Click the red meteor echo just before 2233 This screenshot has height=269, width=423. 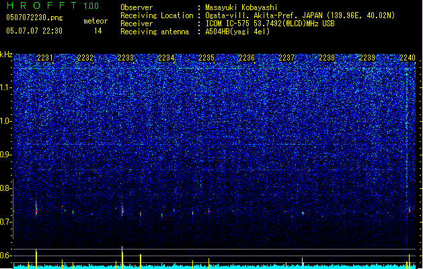122,210
